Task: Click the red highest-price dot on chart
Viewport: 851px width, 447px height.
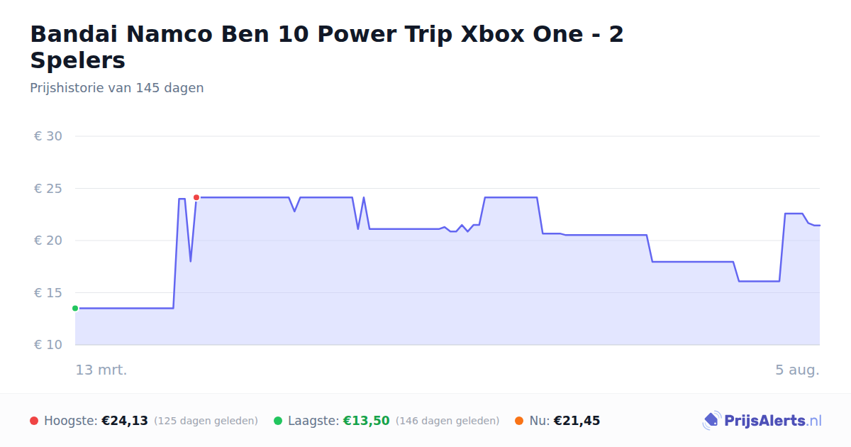Action: click(196, 197)
